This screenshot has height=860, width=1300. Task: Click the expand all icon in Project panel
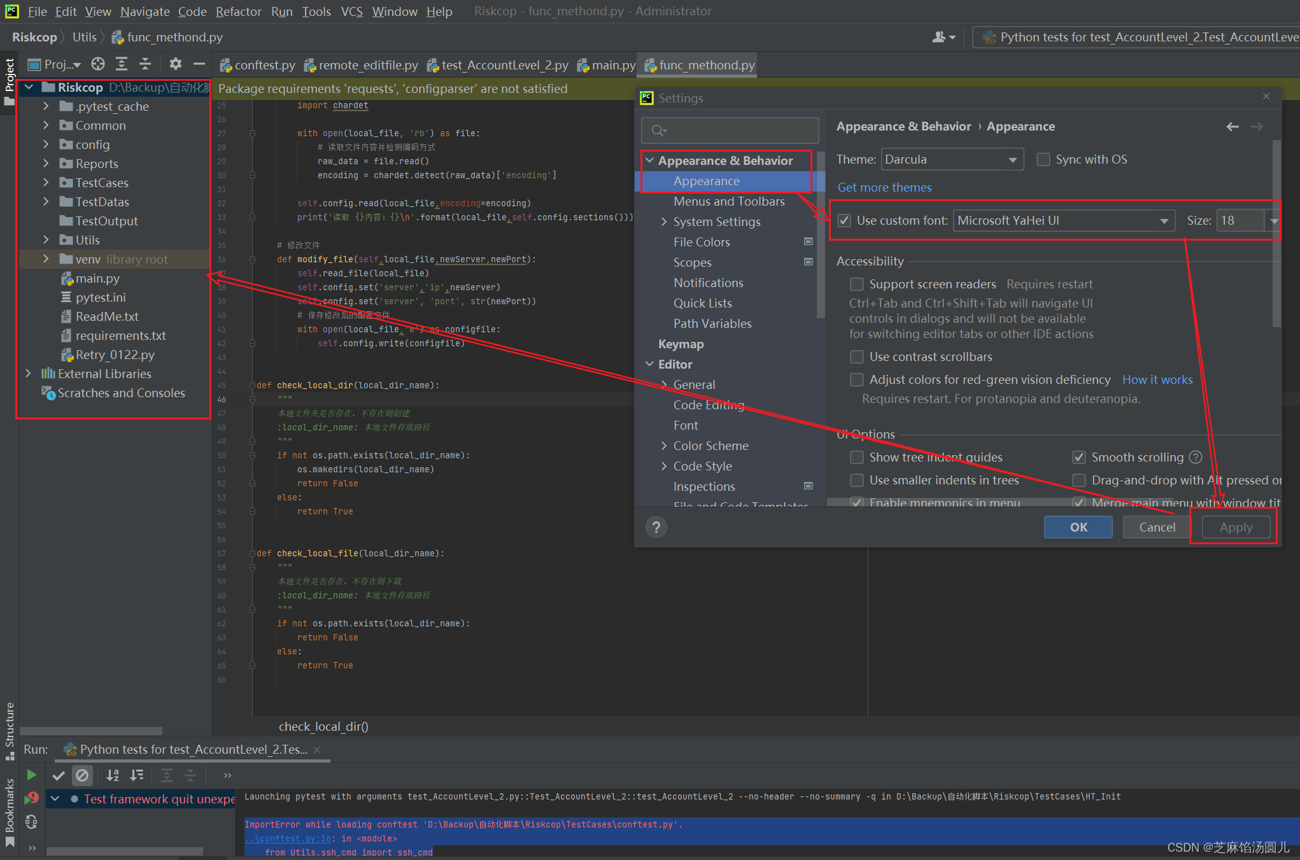121,64
